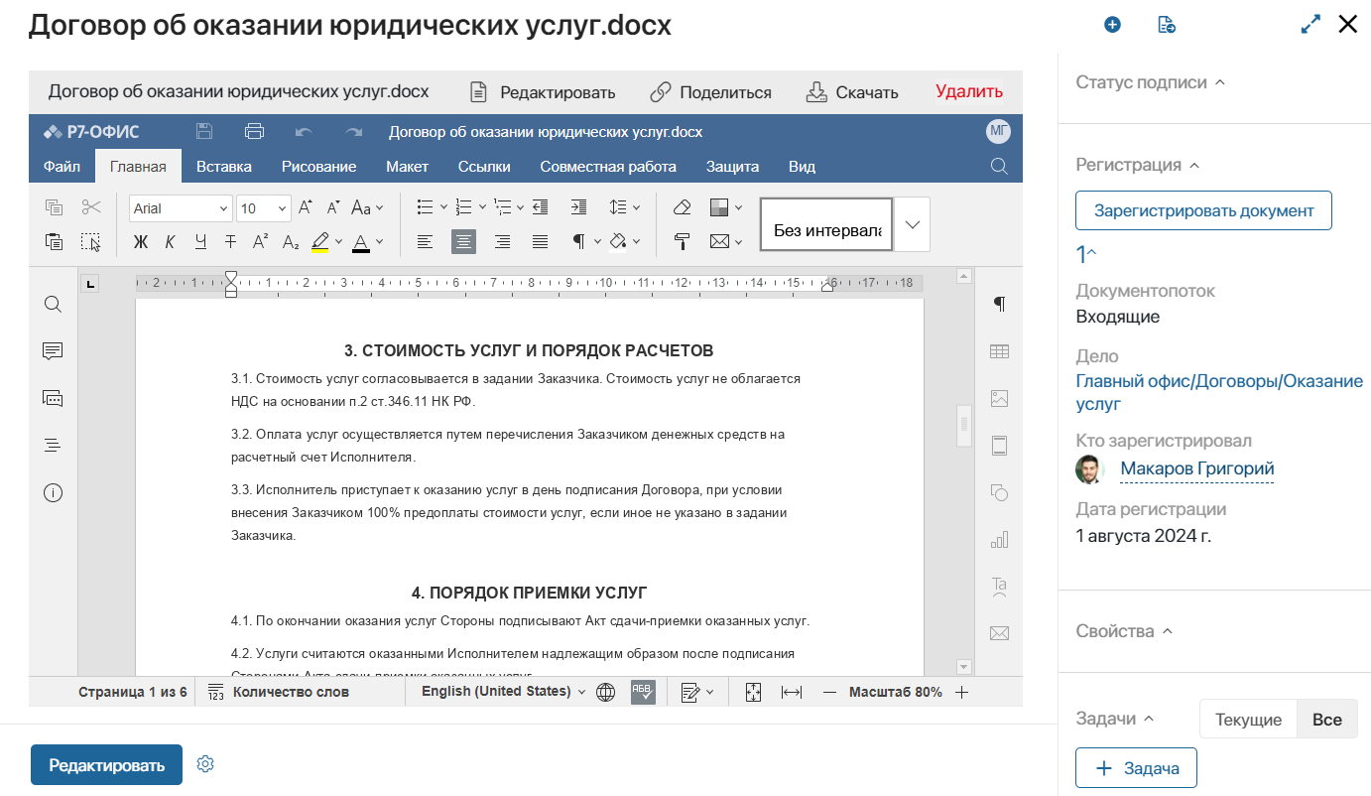Click the copy style paint roller icon
The height and width of the screenshot is (796, 1371).
click(682, 241)
